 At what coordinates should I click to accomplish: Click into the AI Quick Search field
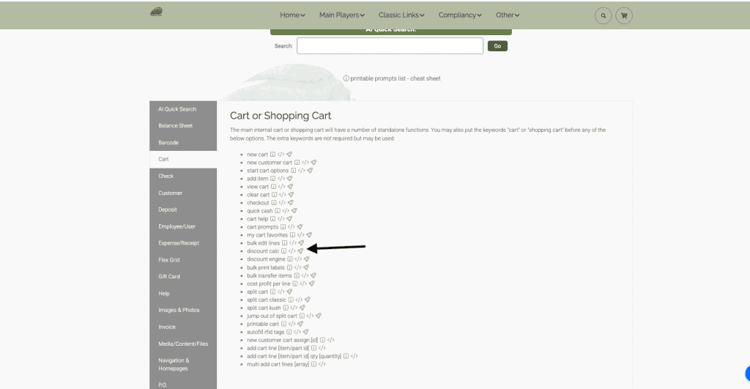[390, 46]
